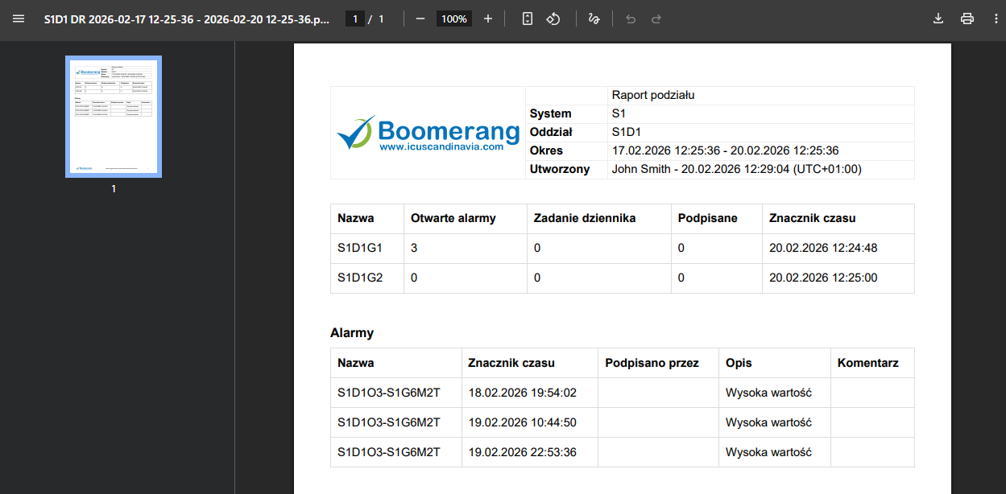The width and height of the screenshot is (1006, 494).
Task: Click the fit to page icon
Action: 528,19
